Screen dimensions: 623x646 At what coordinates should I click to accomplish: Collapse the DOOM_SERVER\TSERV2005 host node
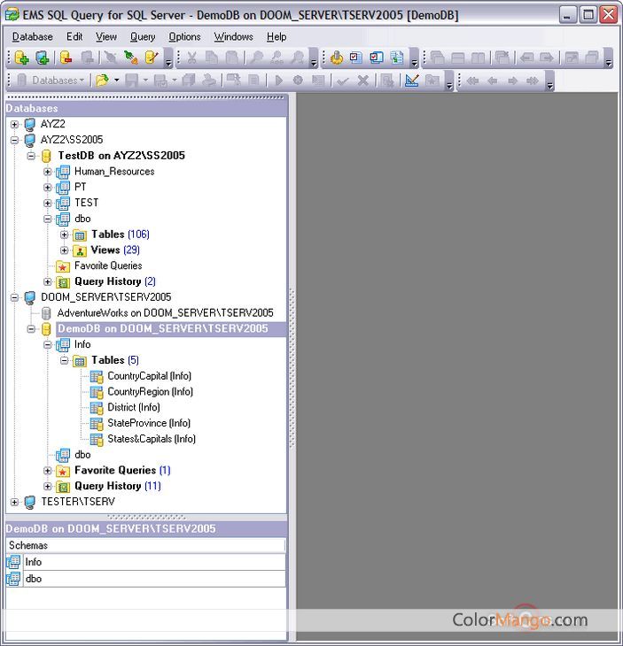[x=14, y=297]
